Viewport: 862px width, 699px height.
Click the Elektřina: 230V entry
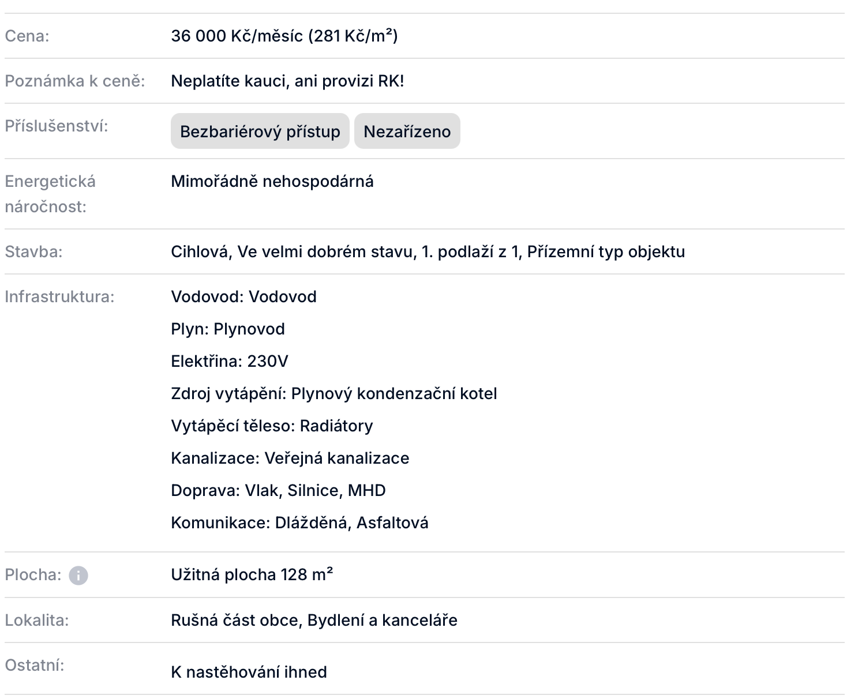coord(230,362)
